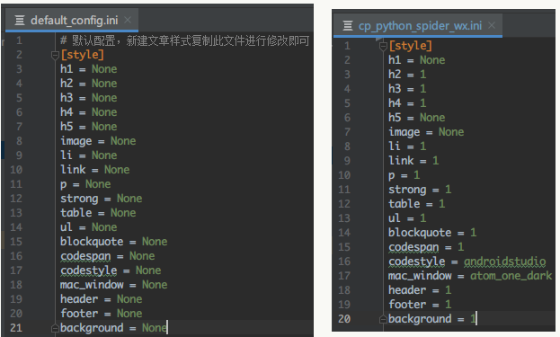Click line number 1 in default_config.ini gutter
This screenshot has height=337, width=560.
click(x=19, y=40)
